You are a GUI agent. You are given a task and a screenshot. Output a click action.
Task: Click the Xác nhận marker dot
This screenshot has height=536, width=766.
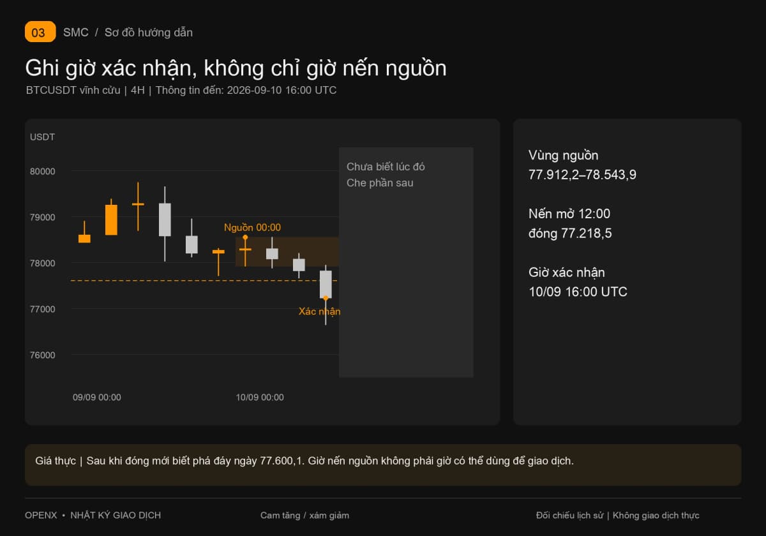pyautogui.click(x=326, y=298)
